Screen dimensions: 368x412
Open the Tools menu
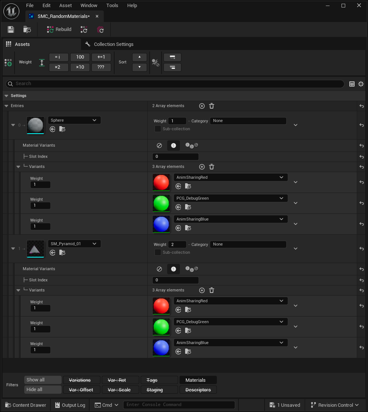pos(112,6)
